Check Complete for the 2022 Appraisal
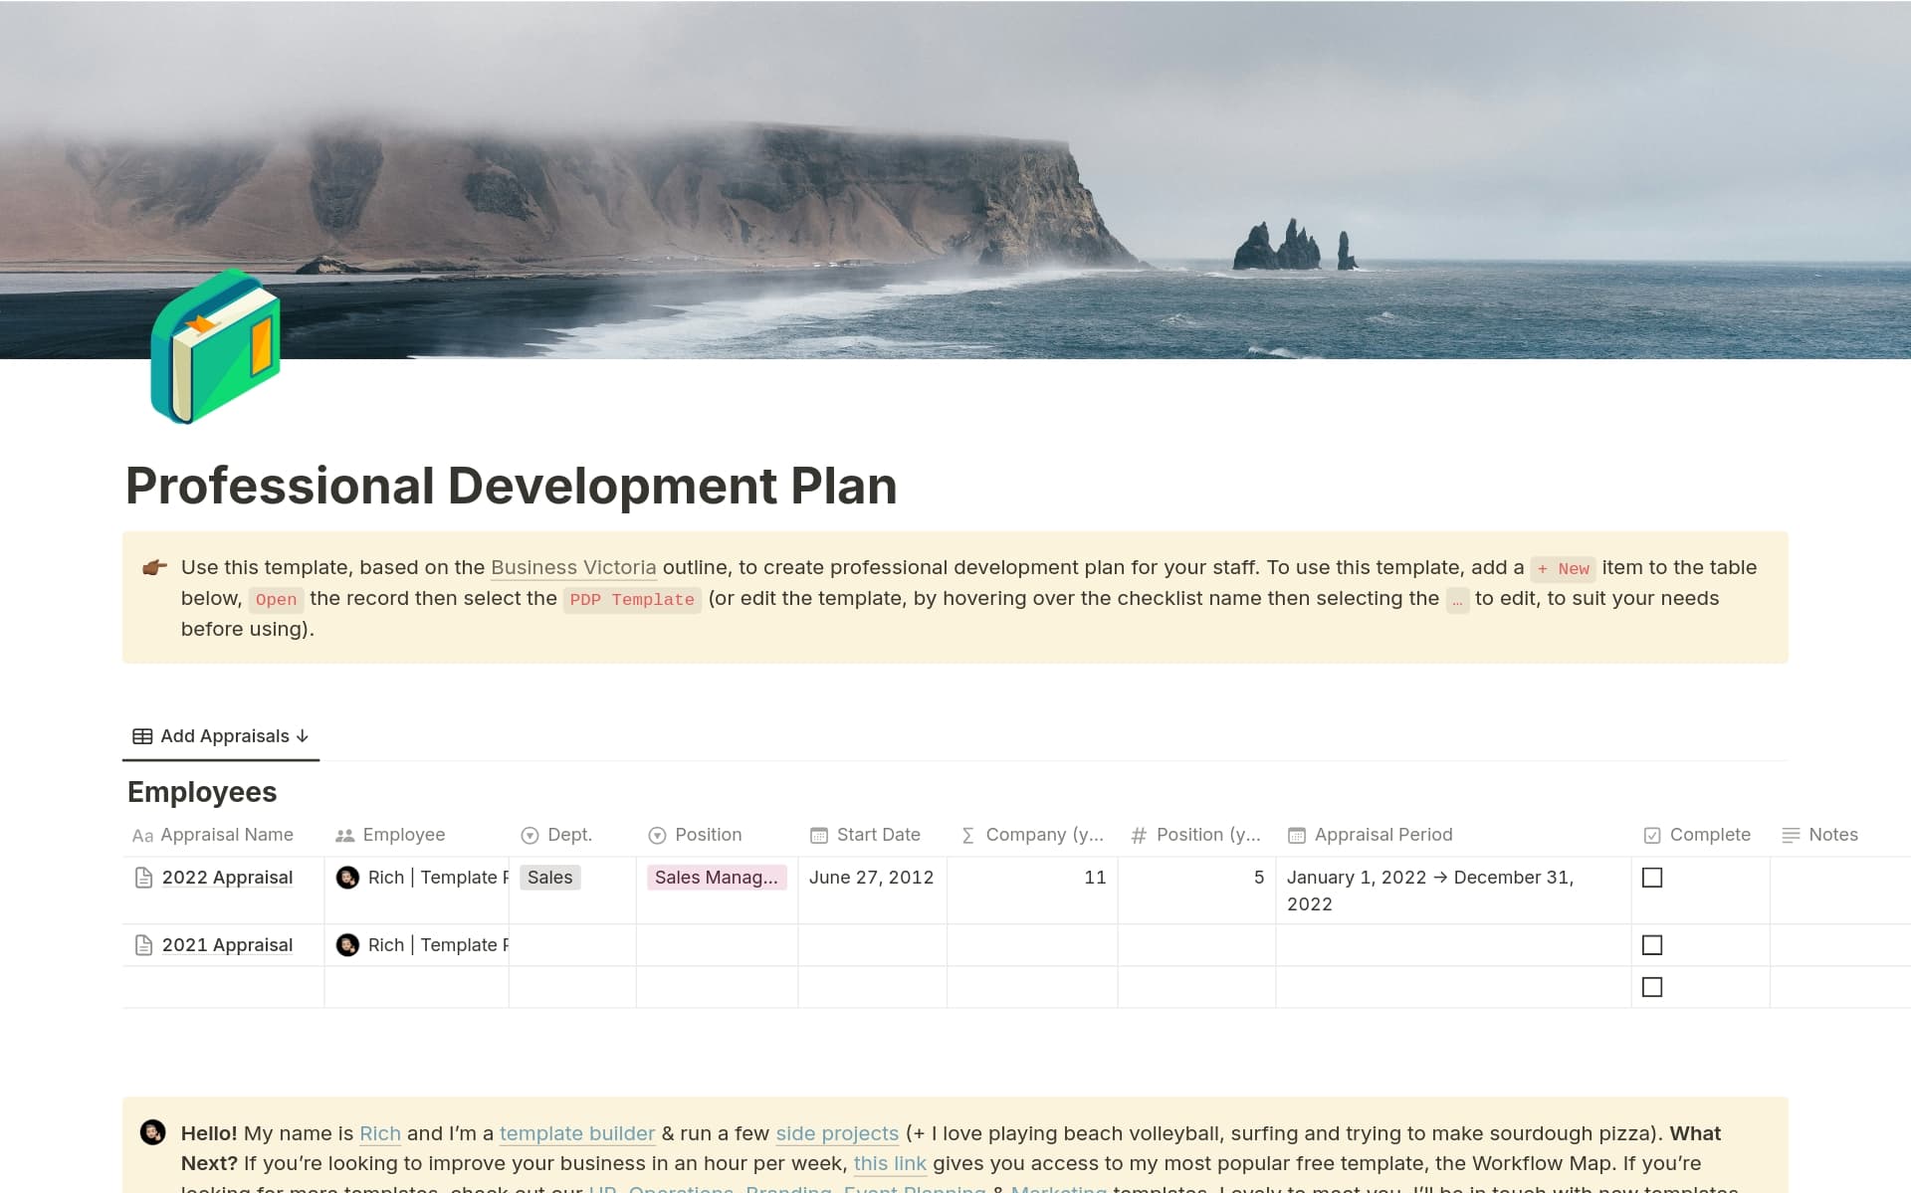 pos(1652,878)
